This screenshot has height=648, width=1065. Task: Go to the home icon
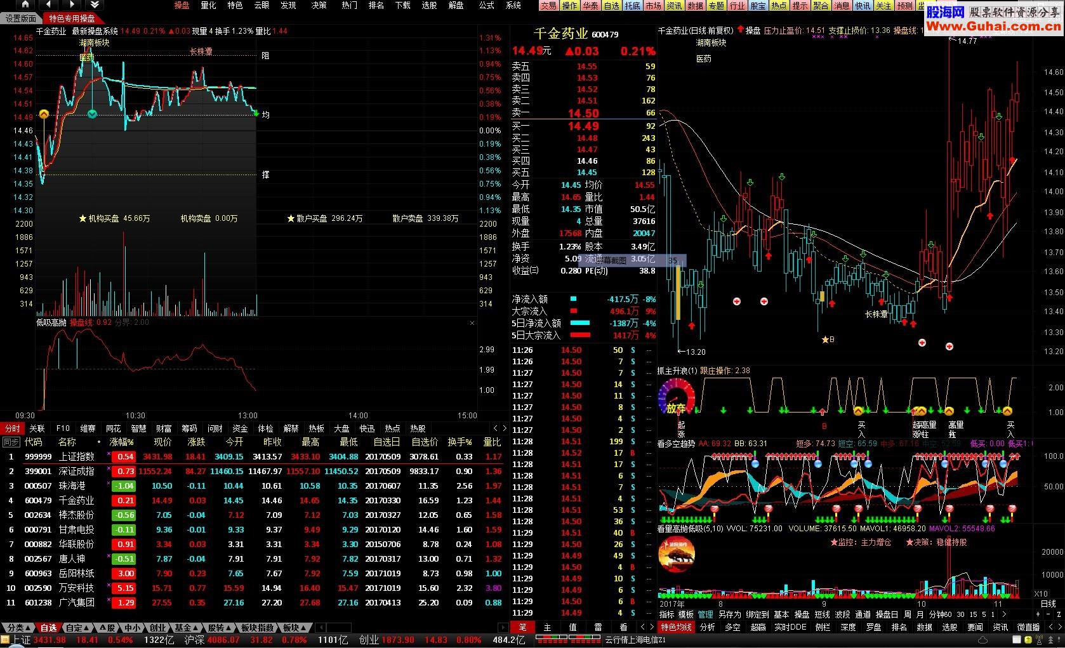pyautogui.click(x=25, y=5)
